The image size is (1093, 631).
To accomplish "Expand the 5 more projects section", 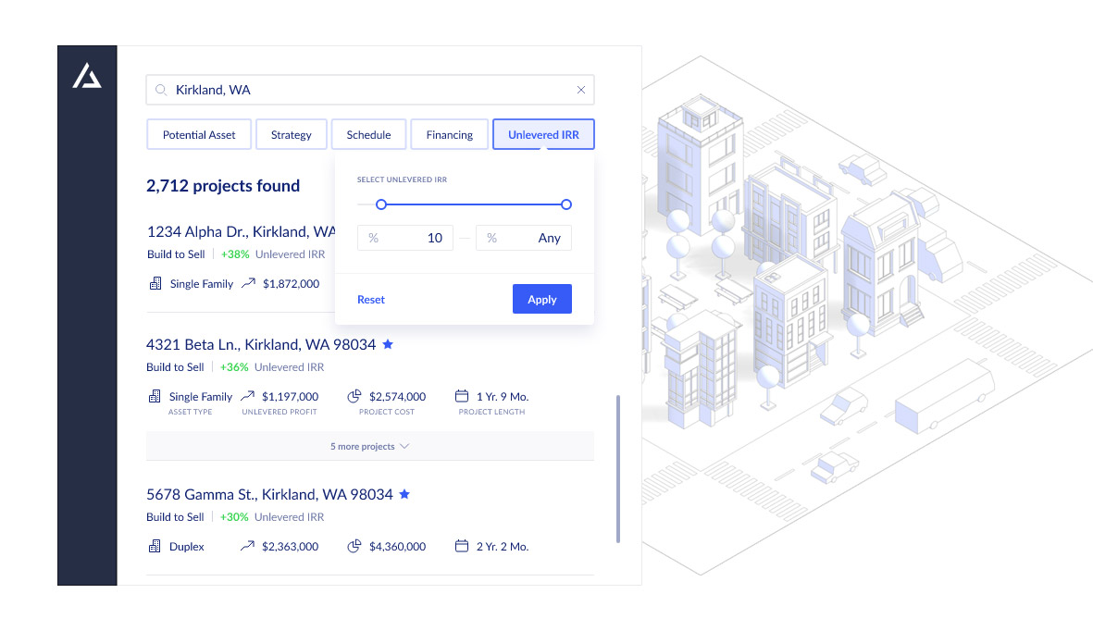I will click(370, 445).
